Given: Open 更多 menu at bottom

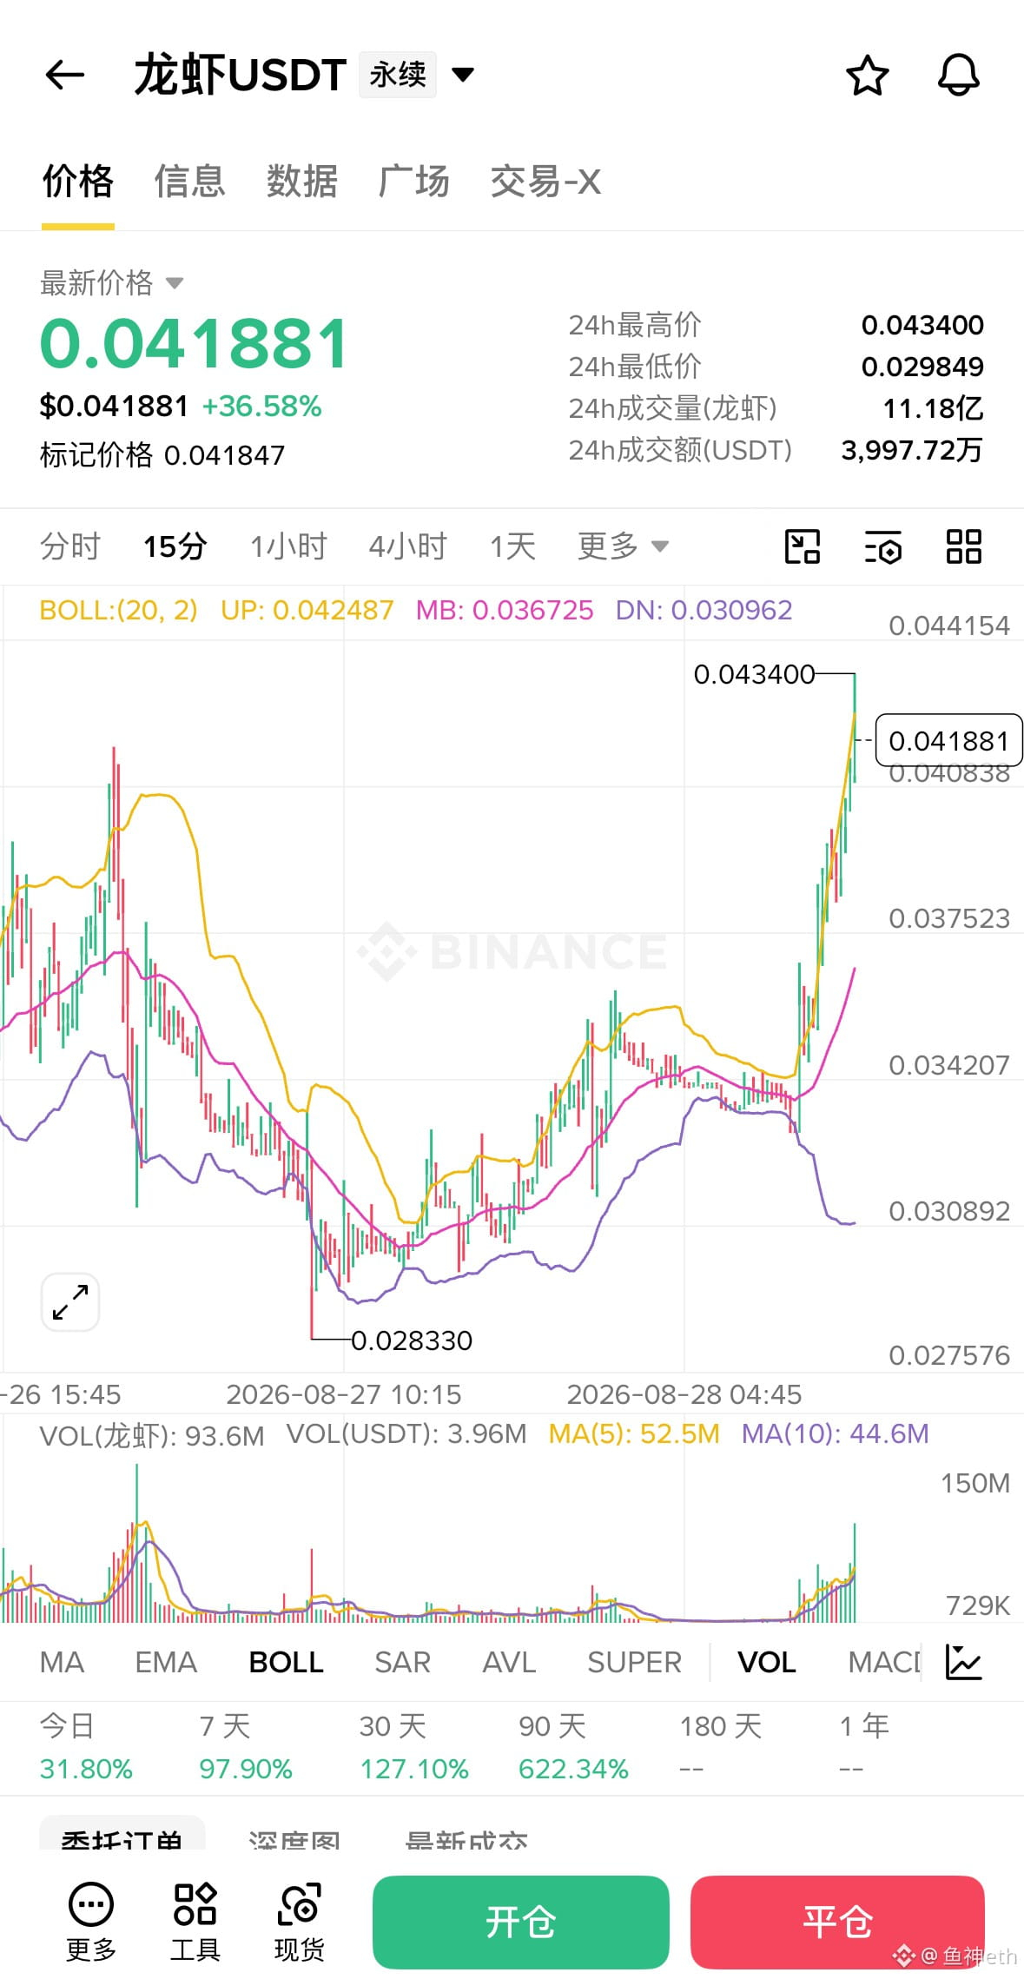Looking at the screenshot, I should point(91,1923).
